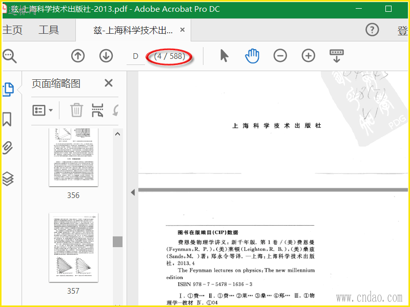Click the thumbnail scrollbar up arrow
Screen dimensions: 410x307
[x=118, y=134]
